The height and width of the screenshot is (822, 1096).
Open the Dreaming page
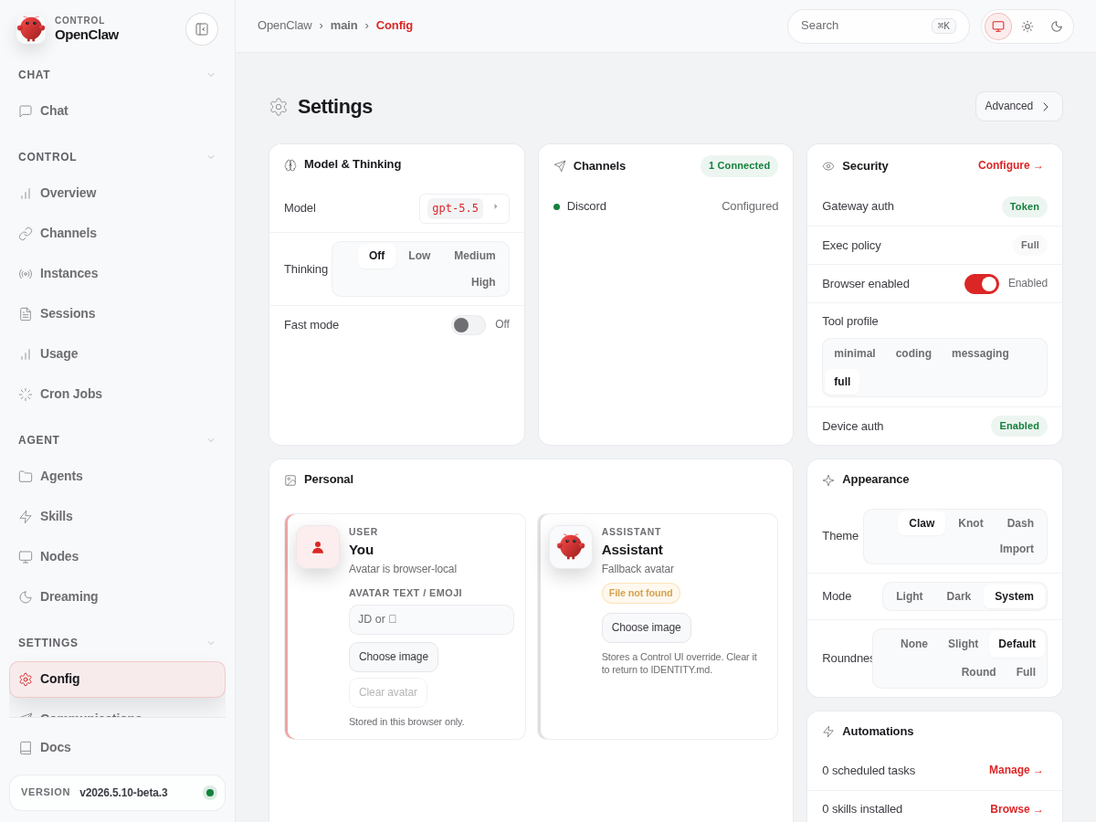117,597
